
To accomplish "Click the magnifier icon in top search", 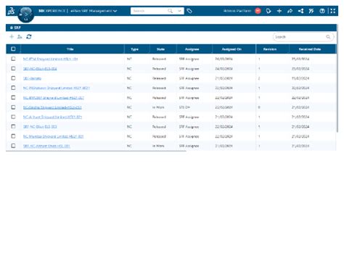I will point(170,11).
